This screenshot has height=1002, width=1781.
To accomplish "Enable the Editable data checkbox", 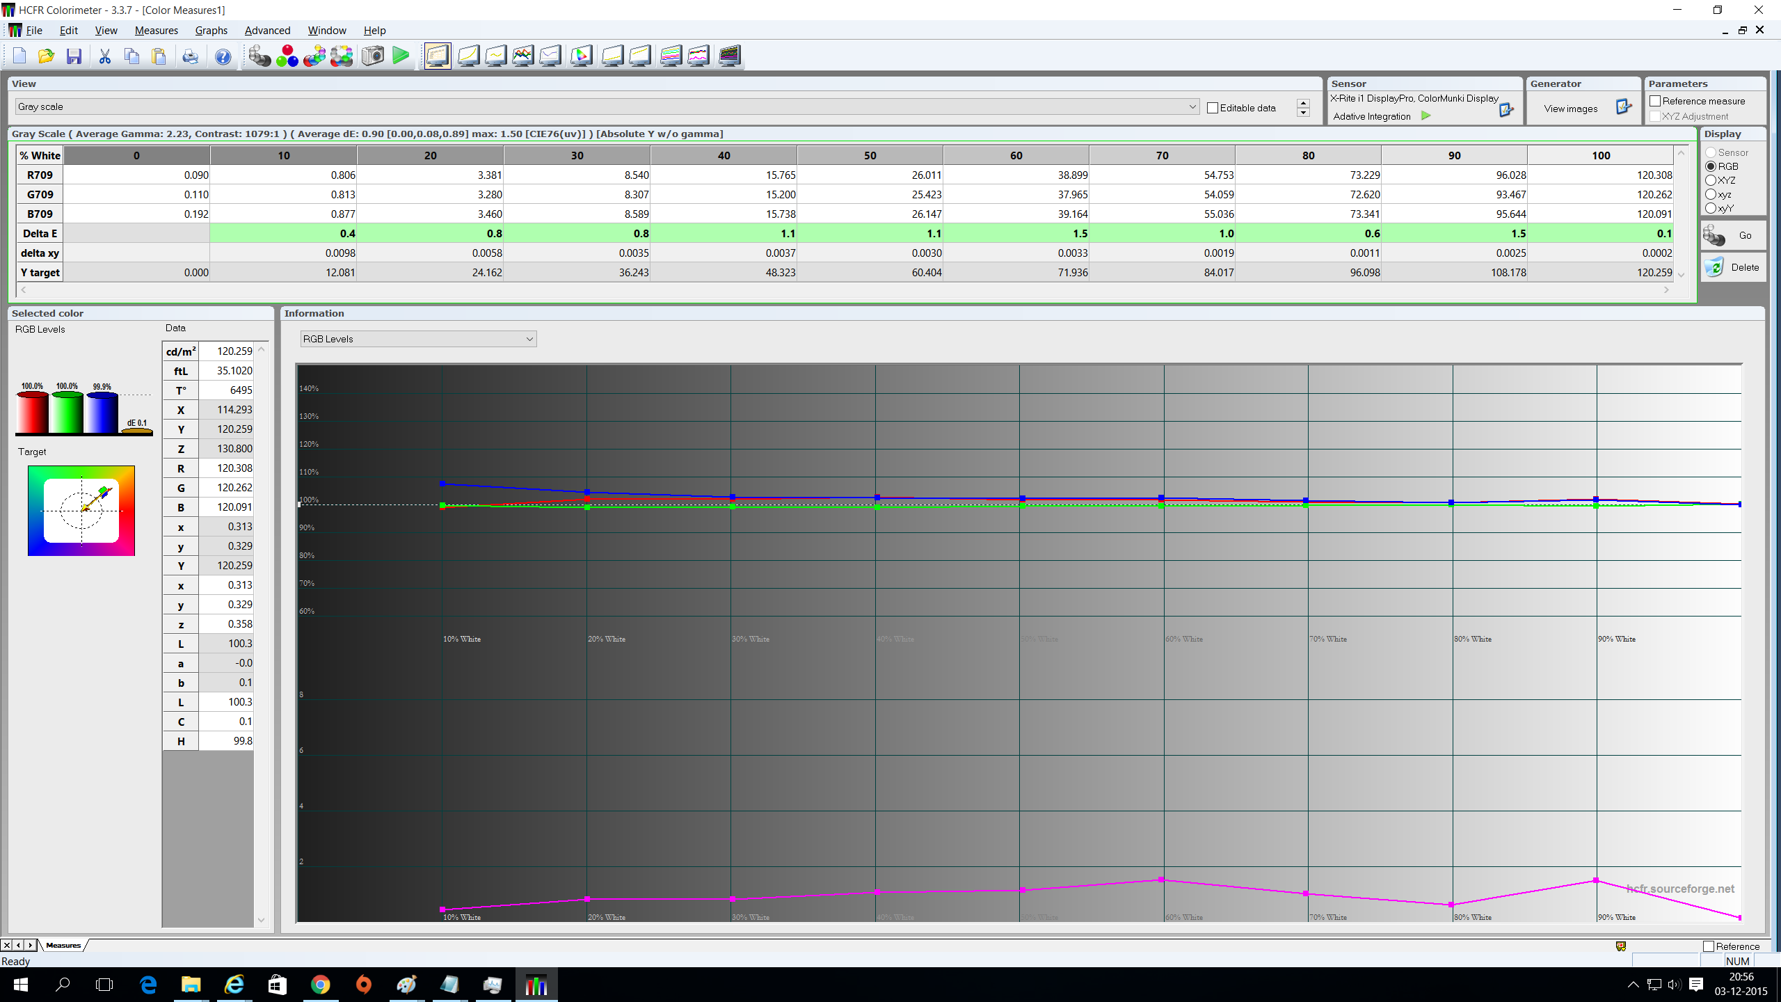I will 1213,108.
